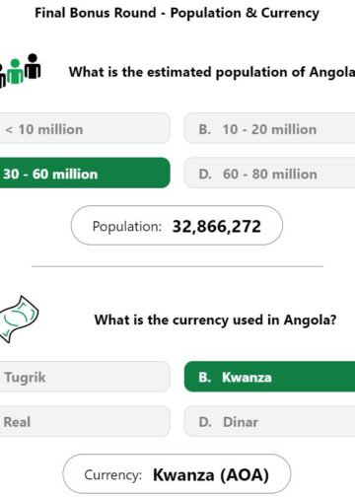Click the Angola currency question text
Screen dimensions: 355x497
[216, 319]
